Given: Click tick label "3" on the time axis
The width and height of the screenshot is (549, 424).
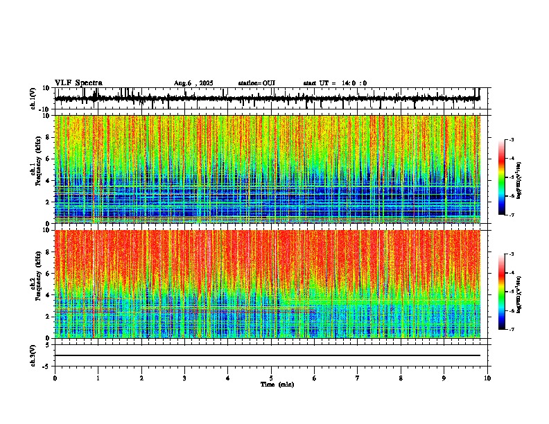Looking at the screenshot, I should pos(184,378).
